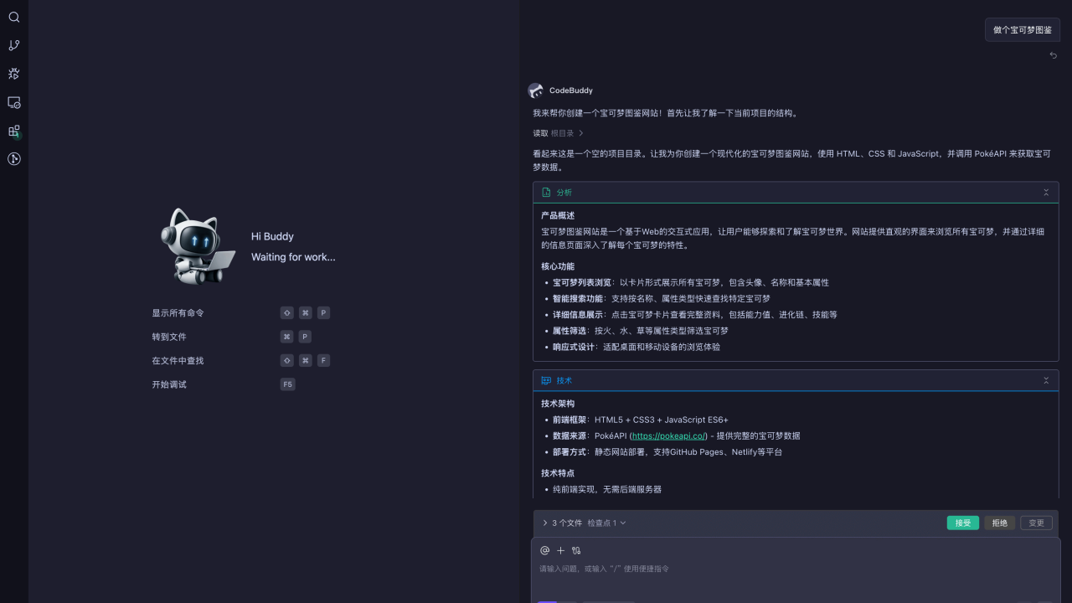Viewport: 1072px width, 603px height.
Task: Click the 技术架构 heading
Action: point(558,404)
